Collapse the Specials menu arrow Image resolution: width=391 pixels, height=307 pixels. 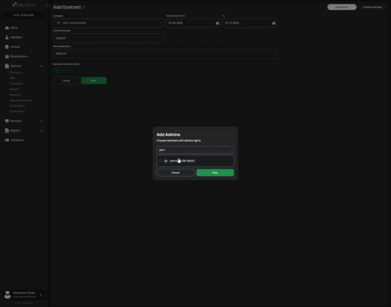click(x=41, y=66)
